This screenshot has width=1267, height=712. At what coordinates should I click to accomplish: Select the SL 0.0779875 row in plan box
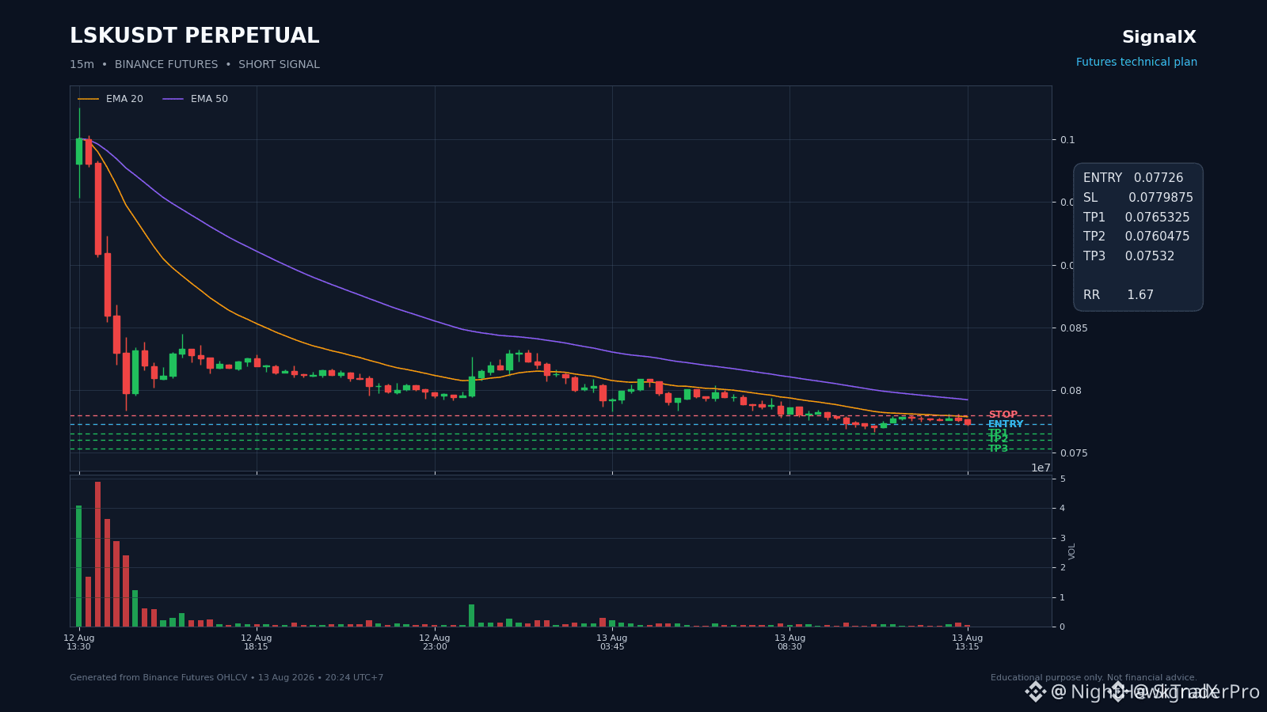pyautogui.click(x=1138, y=198)
